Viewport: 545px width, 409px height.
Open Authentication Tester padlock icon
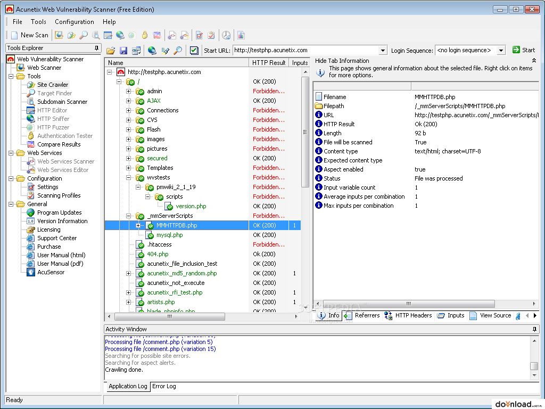click(x=145, y=35)
